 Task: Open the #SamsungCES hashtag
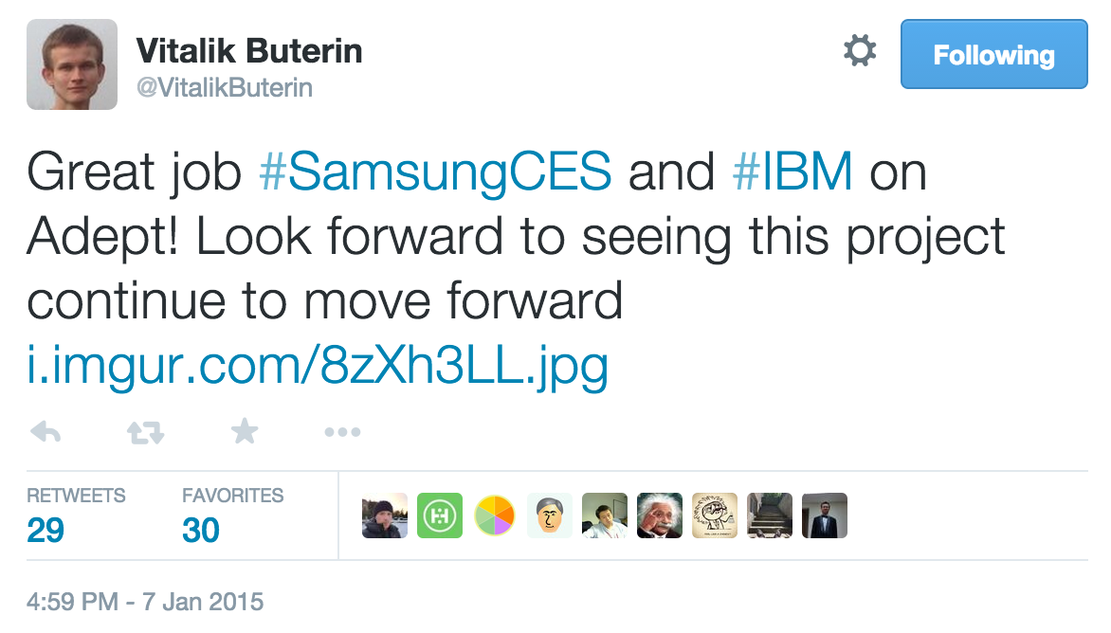click(x=435, y=172)
